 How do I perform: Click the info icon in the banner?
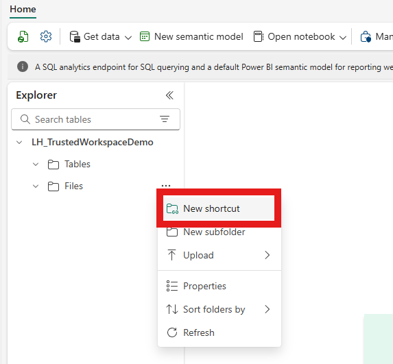pyautogui.click(x=23, y=66)
